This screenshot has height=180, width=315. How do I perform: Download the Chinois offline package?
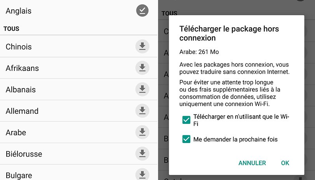(142, 46)
